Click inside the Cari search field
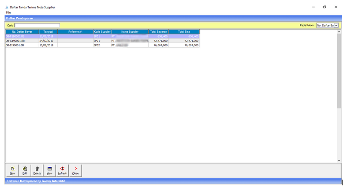The height and width of the screenshot is (188, 347). coord(37,26)
